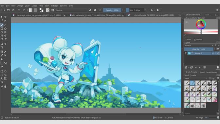Click the New document icon
Screen dimensions: 220x124
tap(4, 10)
